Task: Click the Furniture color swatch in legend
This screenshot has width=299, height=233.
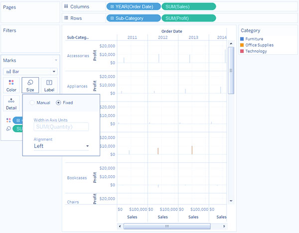Action: coord(242,39)
